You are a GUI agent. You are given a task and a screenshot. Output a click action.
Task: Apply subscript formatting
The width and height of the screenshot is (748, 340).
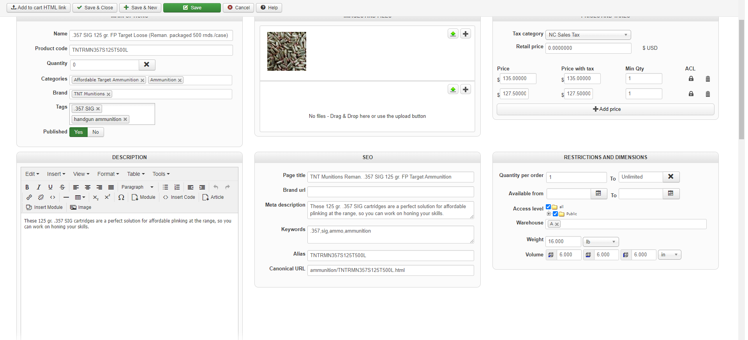click(96, 197)
